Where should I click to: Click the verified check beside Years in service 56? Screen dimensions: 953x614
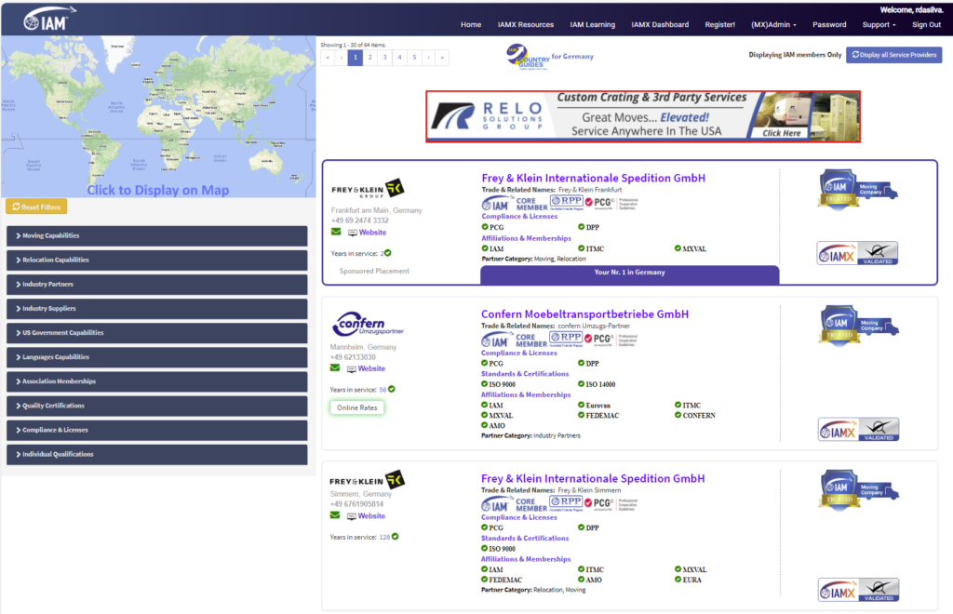[392, 389]
